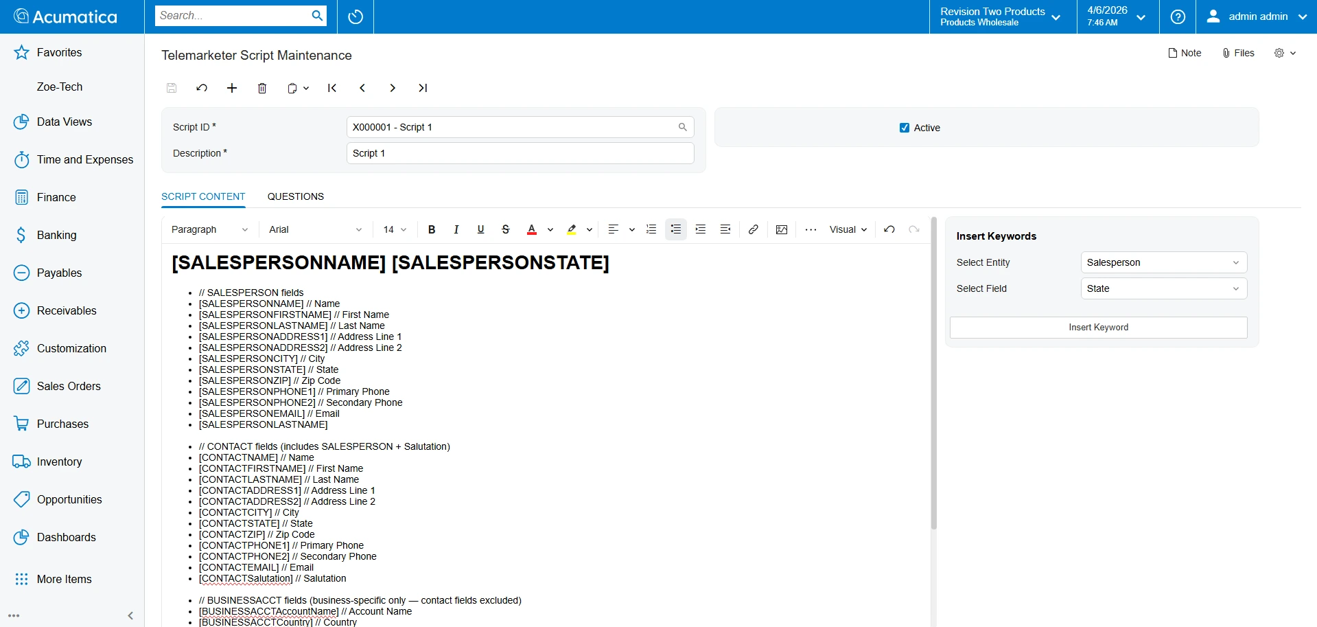
Task: Open More Items in the sidebar
Action: point(64,579)
